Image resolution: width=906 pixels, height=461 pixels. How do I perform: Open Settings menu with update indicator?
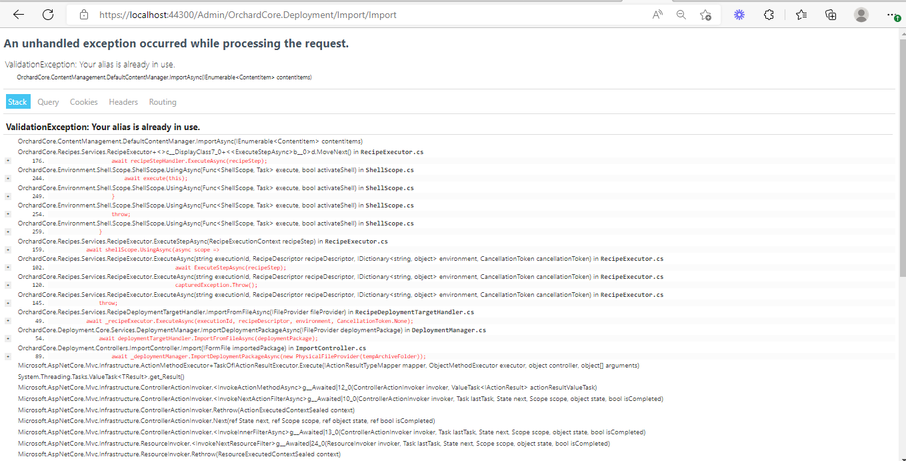pyautogui.click(x=891, y=14)
